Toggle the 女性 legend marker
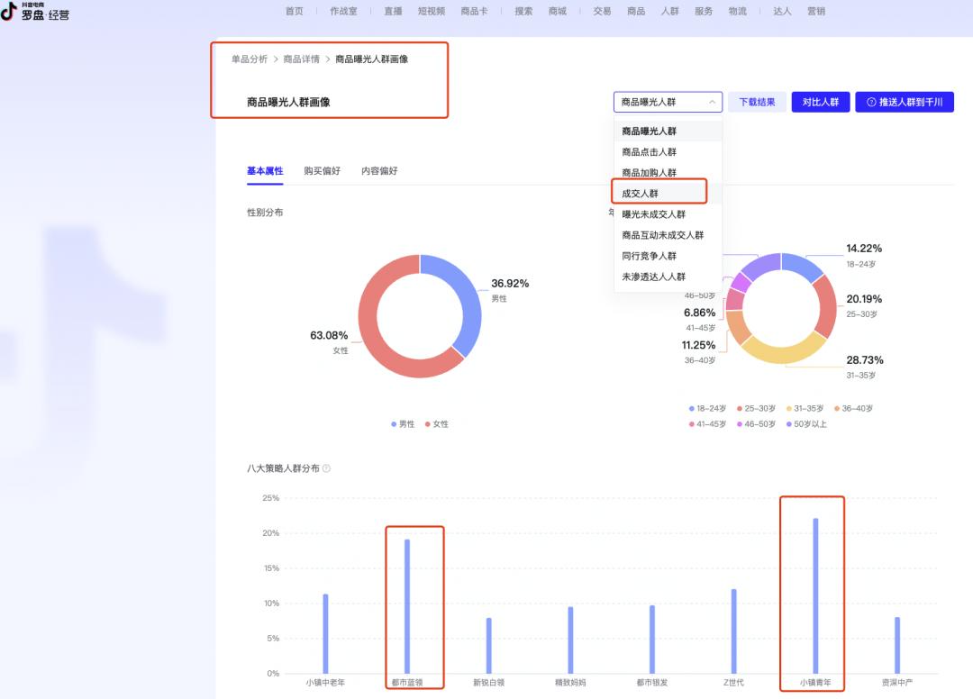 coord(427,423)
